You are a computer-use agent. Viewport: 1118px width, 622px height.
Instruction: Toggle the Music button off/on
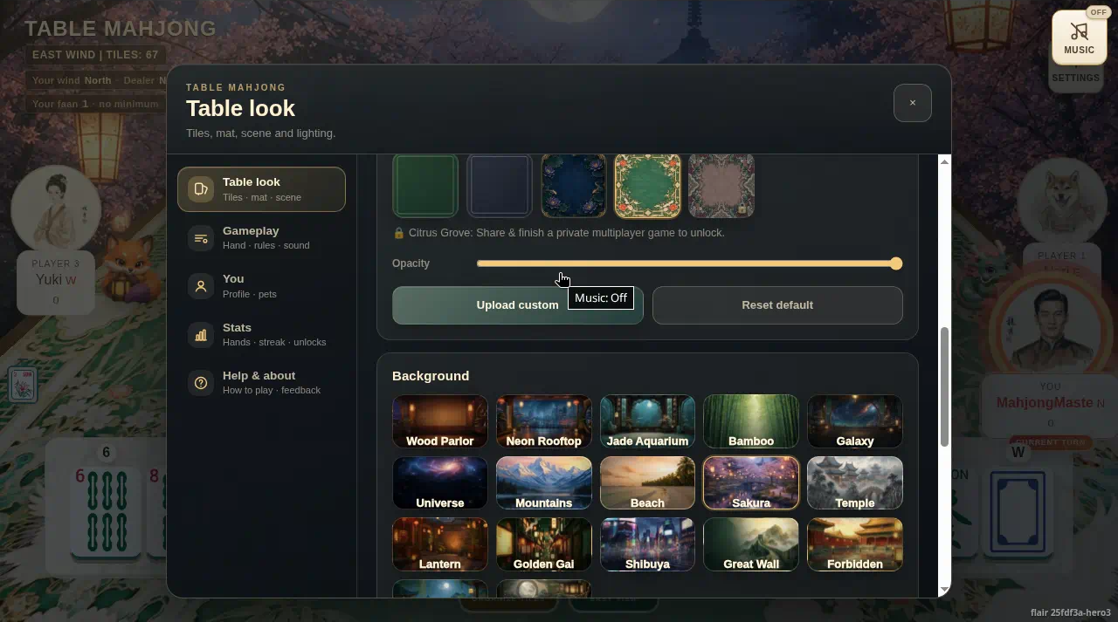coord(1079,38)
